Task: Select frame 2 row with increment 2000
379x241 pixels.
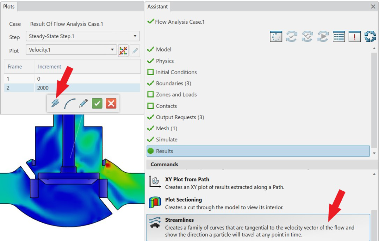Action: pyautogui.click(x=72, y=88)
